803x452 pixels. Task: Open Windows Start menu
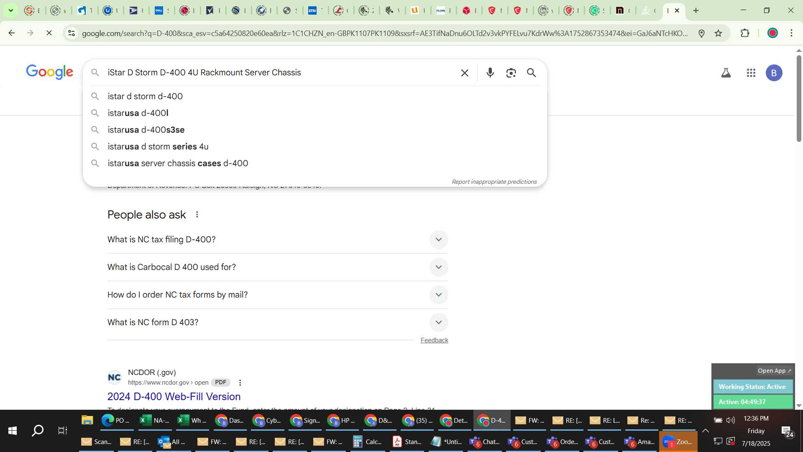pyautogui.click(x=13, y=431)
